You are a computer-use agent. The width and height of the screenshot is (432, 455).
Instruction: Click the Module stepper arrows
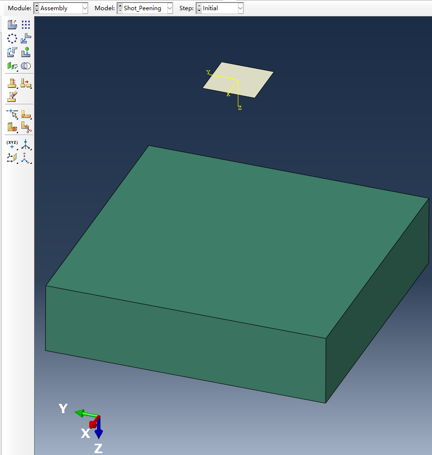(37, 8)
